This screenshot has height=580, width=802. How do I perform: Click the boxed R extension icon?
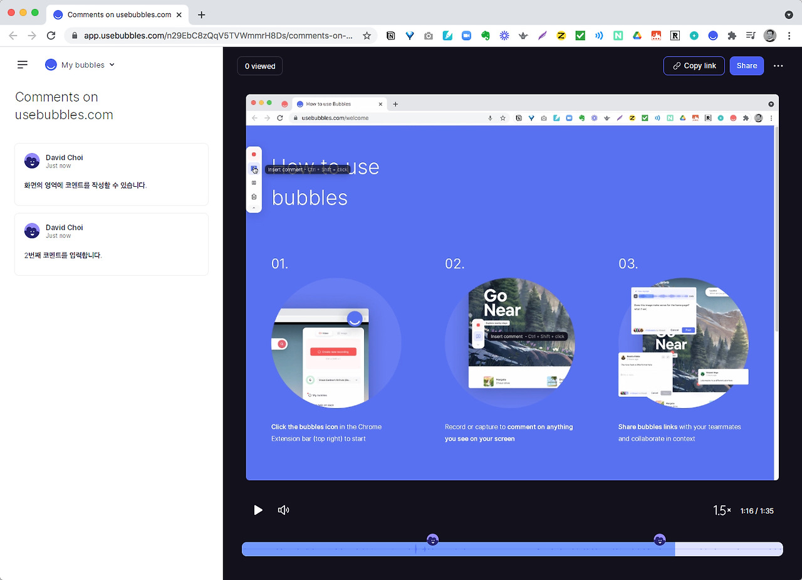tap(675, 36)
